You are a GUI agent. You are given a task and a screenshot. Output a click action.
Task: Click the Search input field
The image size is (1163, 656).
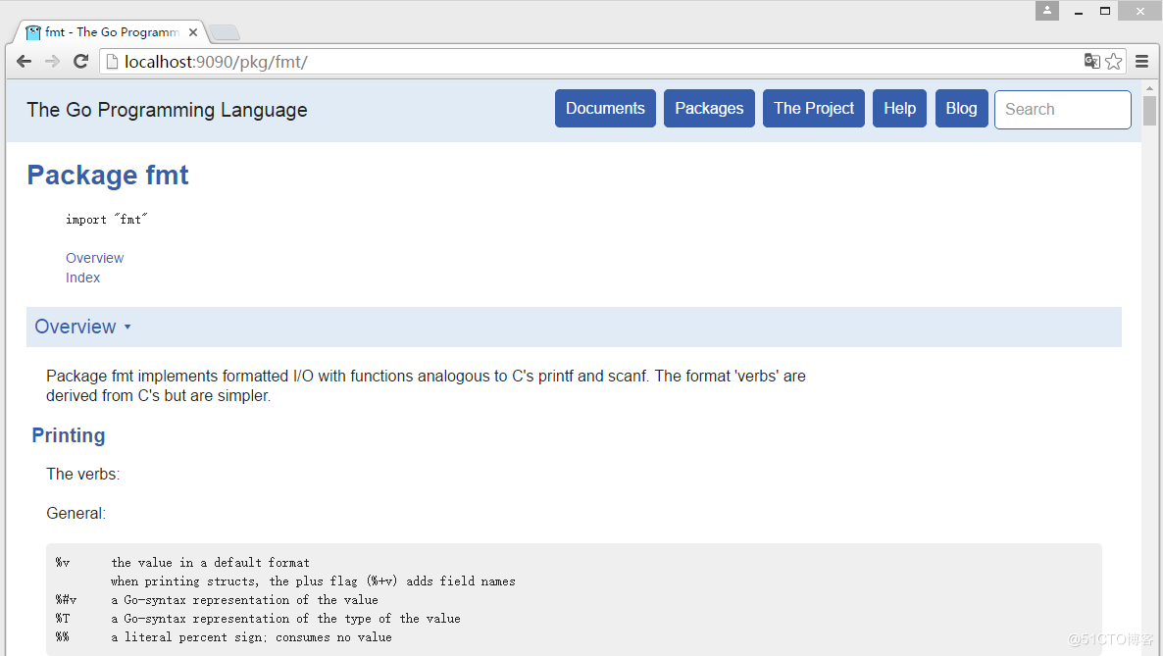1063,109
